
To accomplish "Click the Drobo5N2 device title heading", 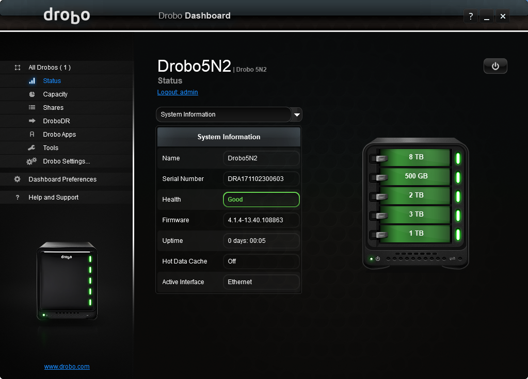I will [x=194, y=66].
